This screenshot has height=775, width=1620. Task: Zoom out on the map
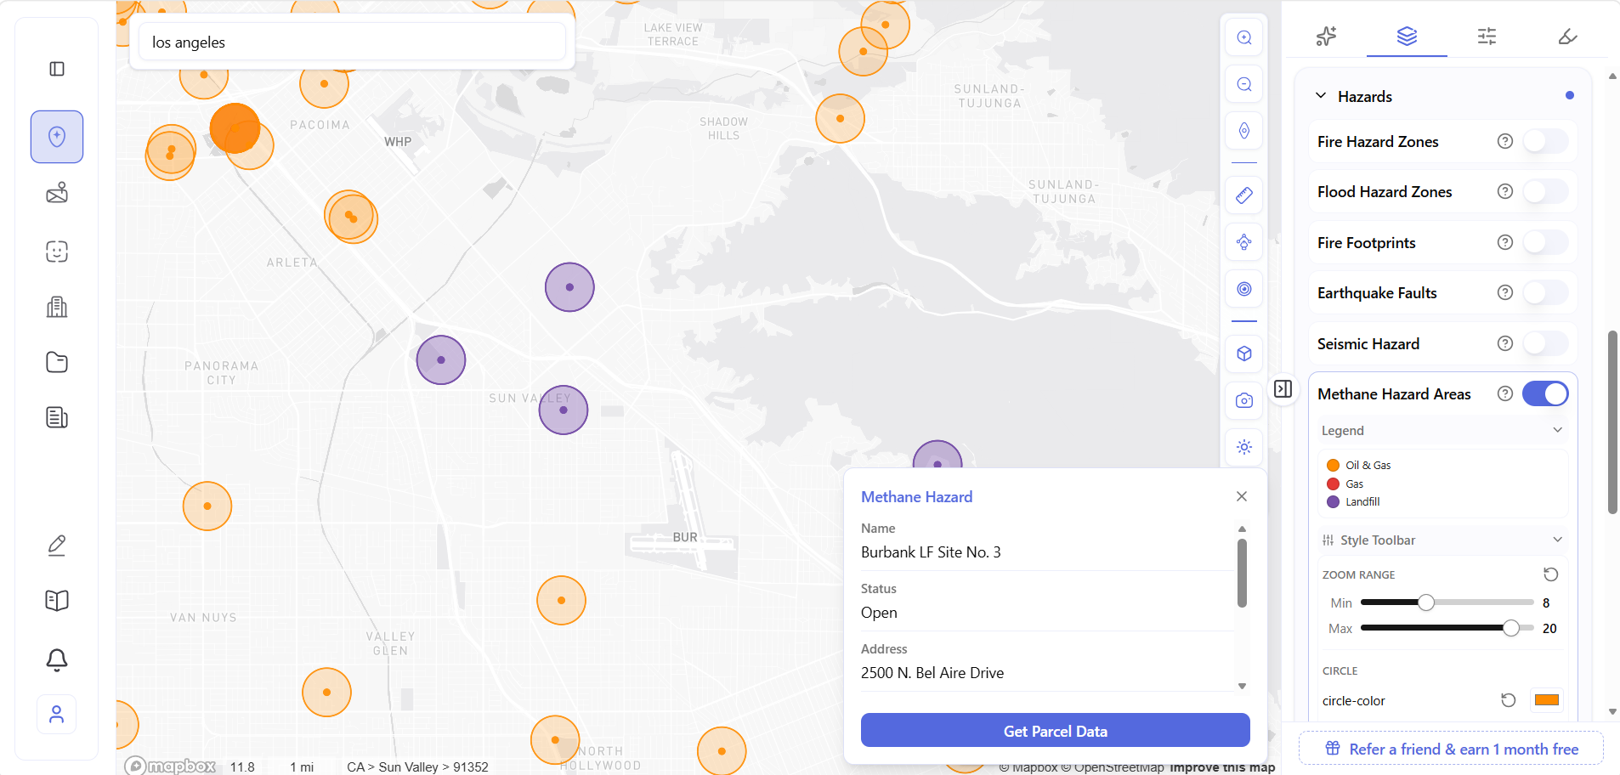click(x=1244, y=84)
